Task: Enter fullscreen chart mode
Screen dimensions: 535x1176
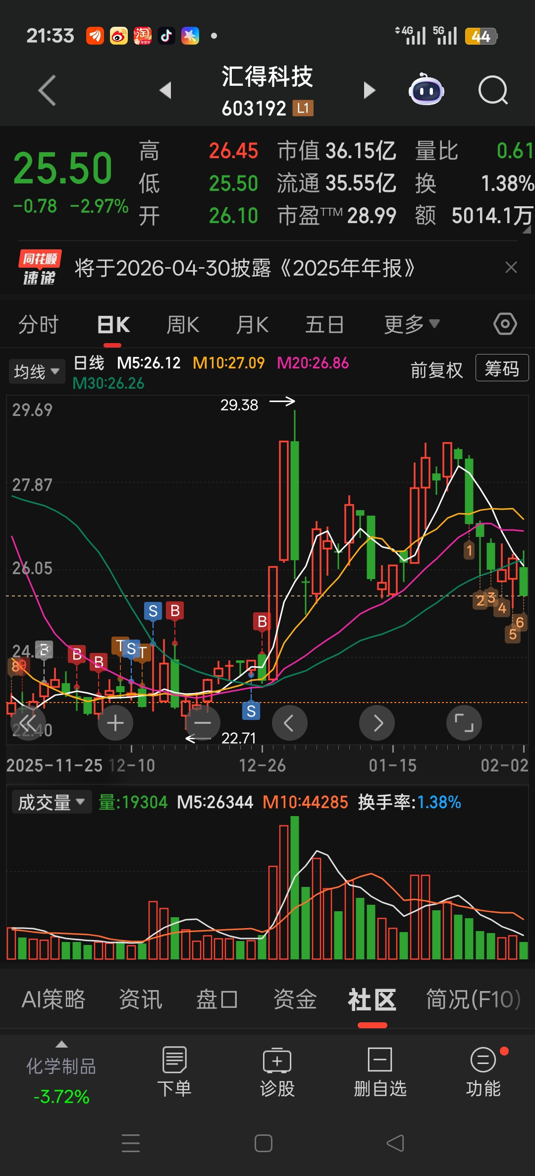Action: point(464,723)
